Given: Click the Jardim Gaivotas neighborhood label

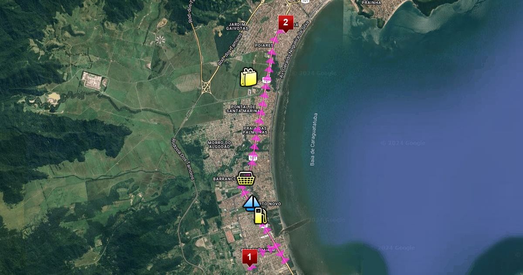Looking at the screenshot, I should [x=238, y=26].
